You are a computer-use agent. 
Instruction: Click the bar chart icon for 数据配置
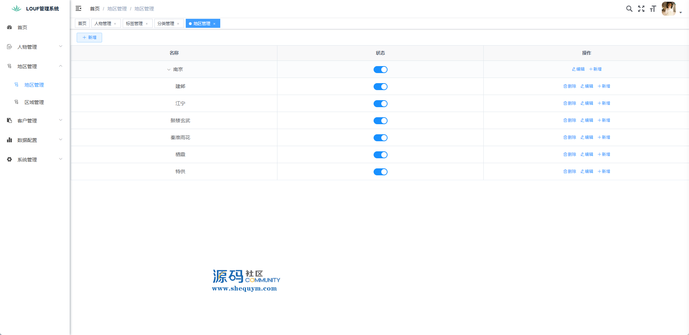(x=9, y=140)
